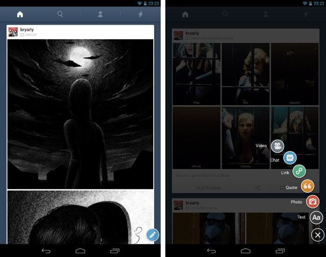Open photoset image captioned Cicero.

click(245, 138)
